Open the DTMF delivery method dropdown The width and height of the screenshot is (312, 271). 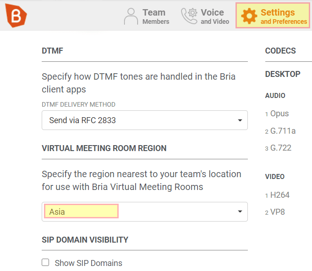coord(144,120)
